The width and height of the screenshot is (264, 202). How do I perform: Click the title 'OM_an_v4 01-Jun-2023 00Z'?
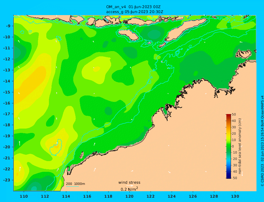(x=133, y=7)
